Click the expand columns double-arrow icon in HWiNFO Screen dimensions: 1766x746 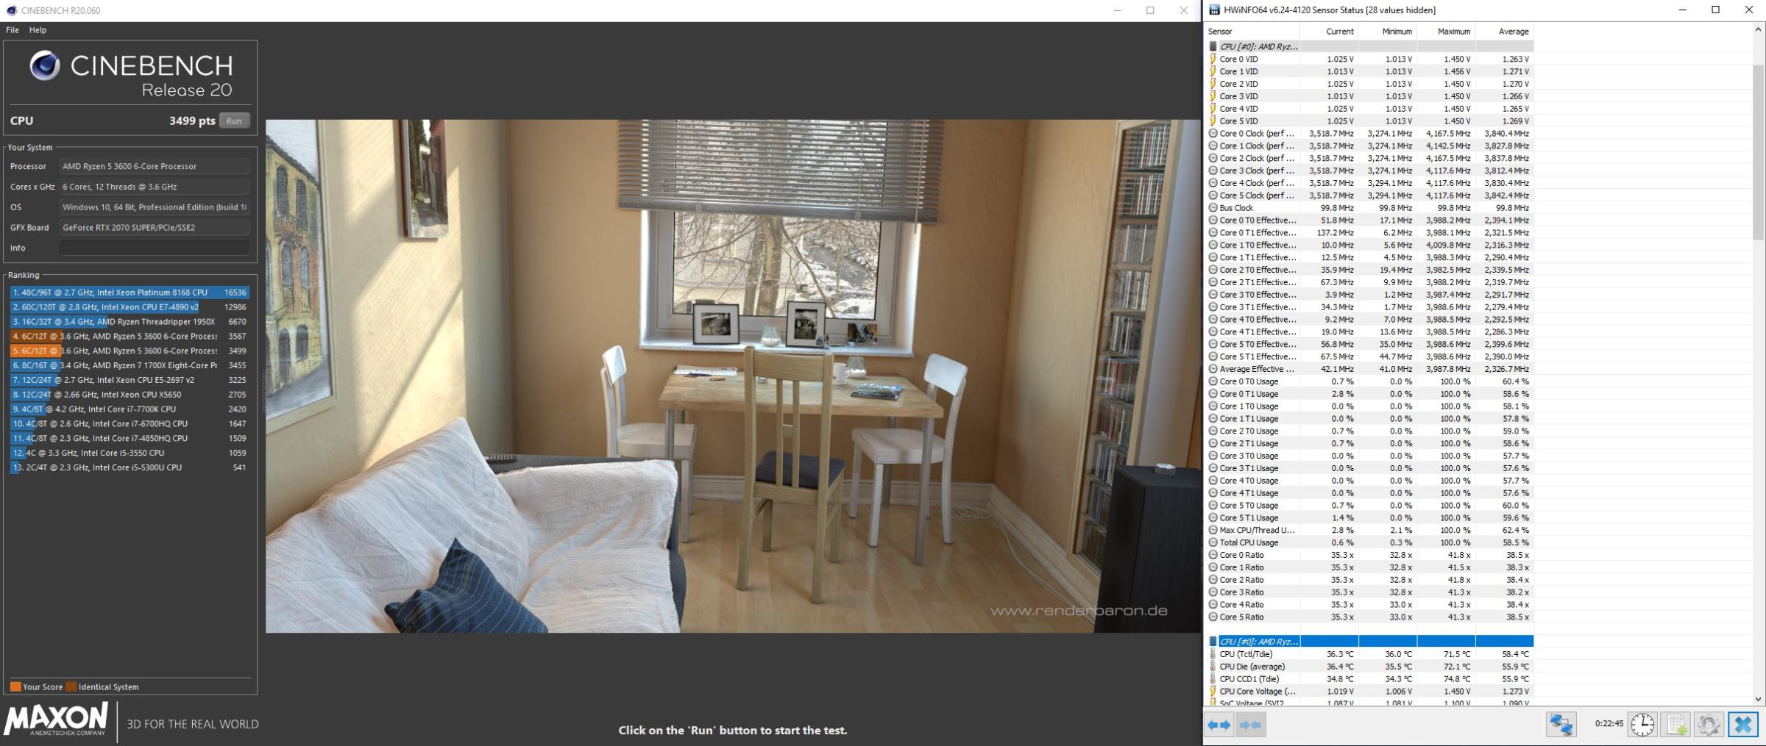click(1219, 725)
